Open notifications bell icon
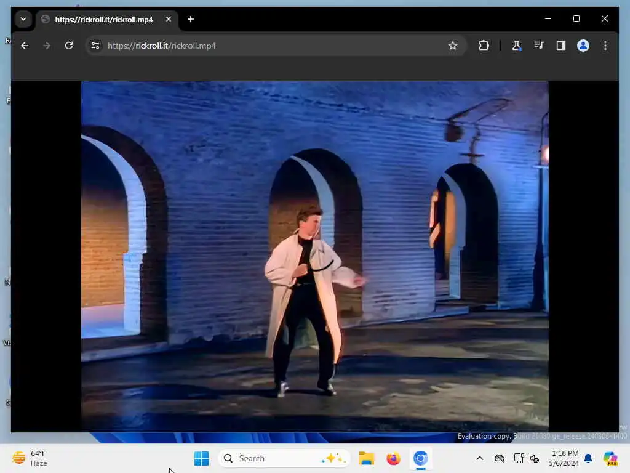The width and height of the screenshot is (630, 473). pos(588,458)
